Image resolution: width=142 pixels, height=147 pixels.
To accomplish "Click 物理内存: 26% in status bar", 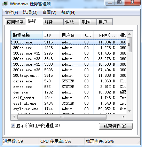I will click(x=100, y=141).
